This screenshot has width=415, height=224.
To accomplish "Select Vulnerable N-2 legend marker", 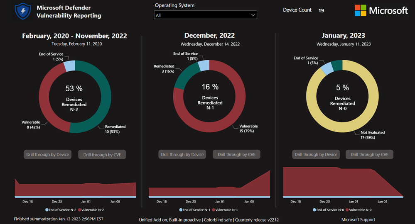I will click(79, 210).
